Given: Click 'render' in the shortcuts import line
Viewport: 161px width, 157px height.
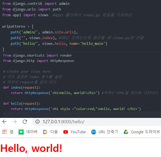Looking at the screenshot, I should [x=66, y=55].
